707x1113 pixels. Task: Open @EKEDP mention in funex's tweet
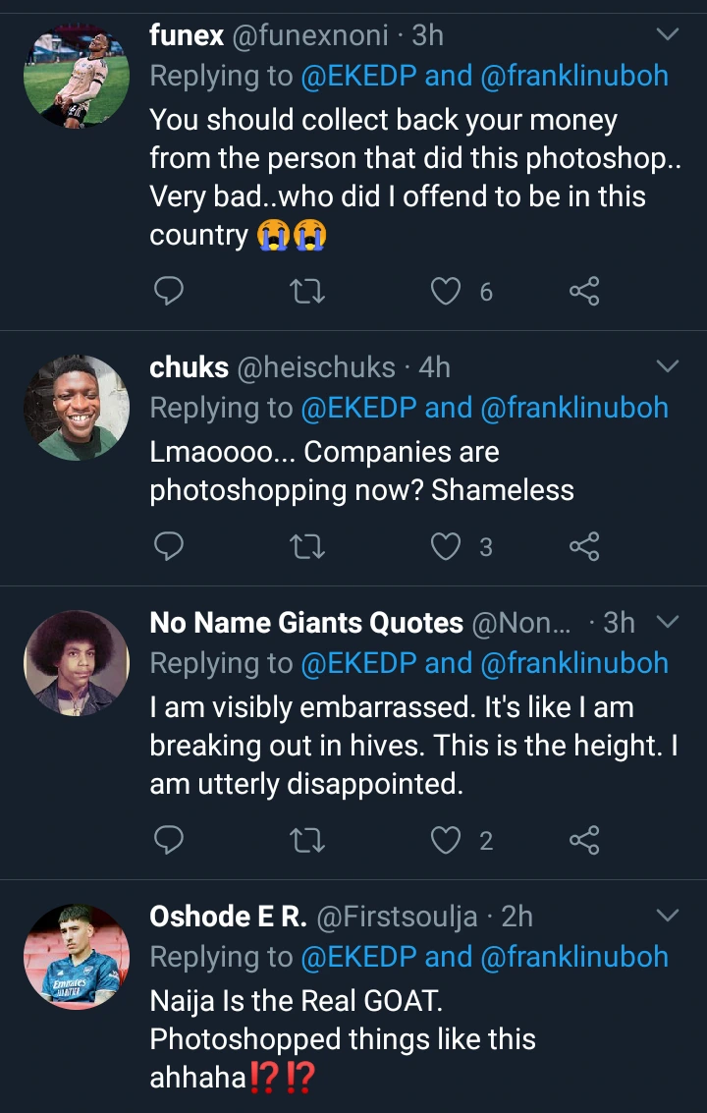[357, 76]
